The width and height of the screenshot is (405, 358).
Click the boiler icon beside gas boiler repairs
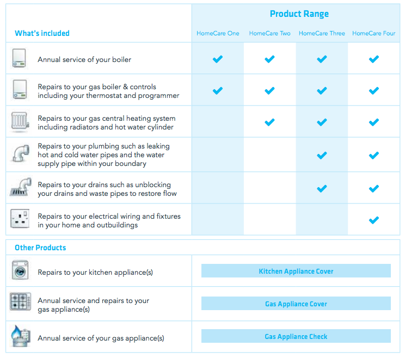(19, 90)
